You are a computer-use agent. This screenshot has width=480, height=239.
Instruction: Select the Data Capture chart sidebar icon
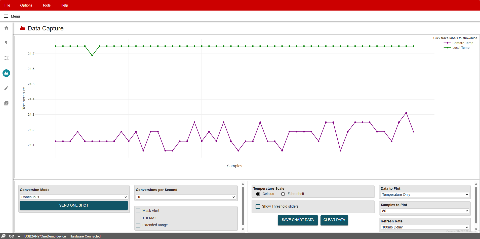point(6,73)
